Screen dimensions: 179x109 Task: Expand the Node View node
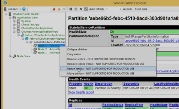click(x=10, y=56)
